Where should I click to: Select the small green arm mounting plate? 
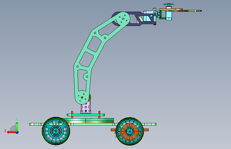86,115
